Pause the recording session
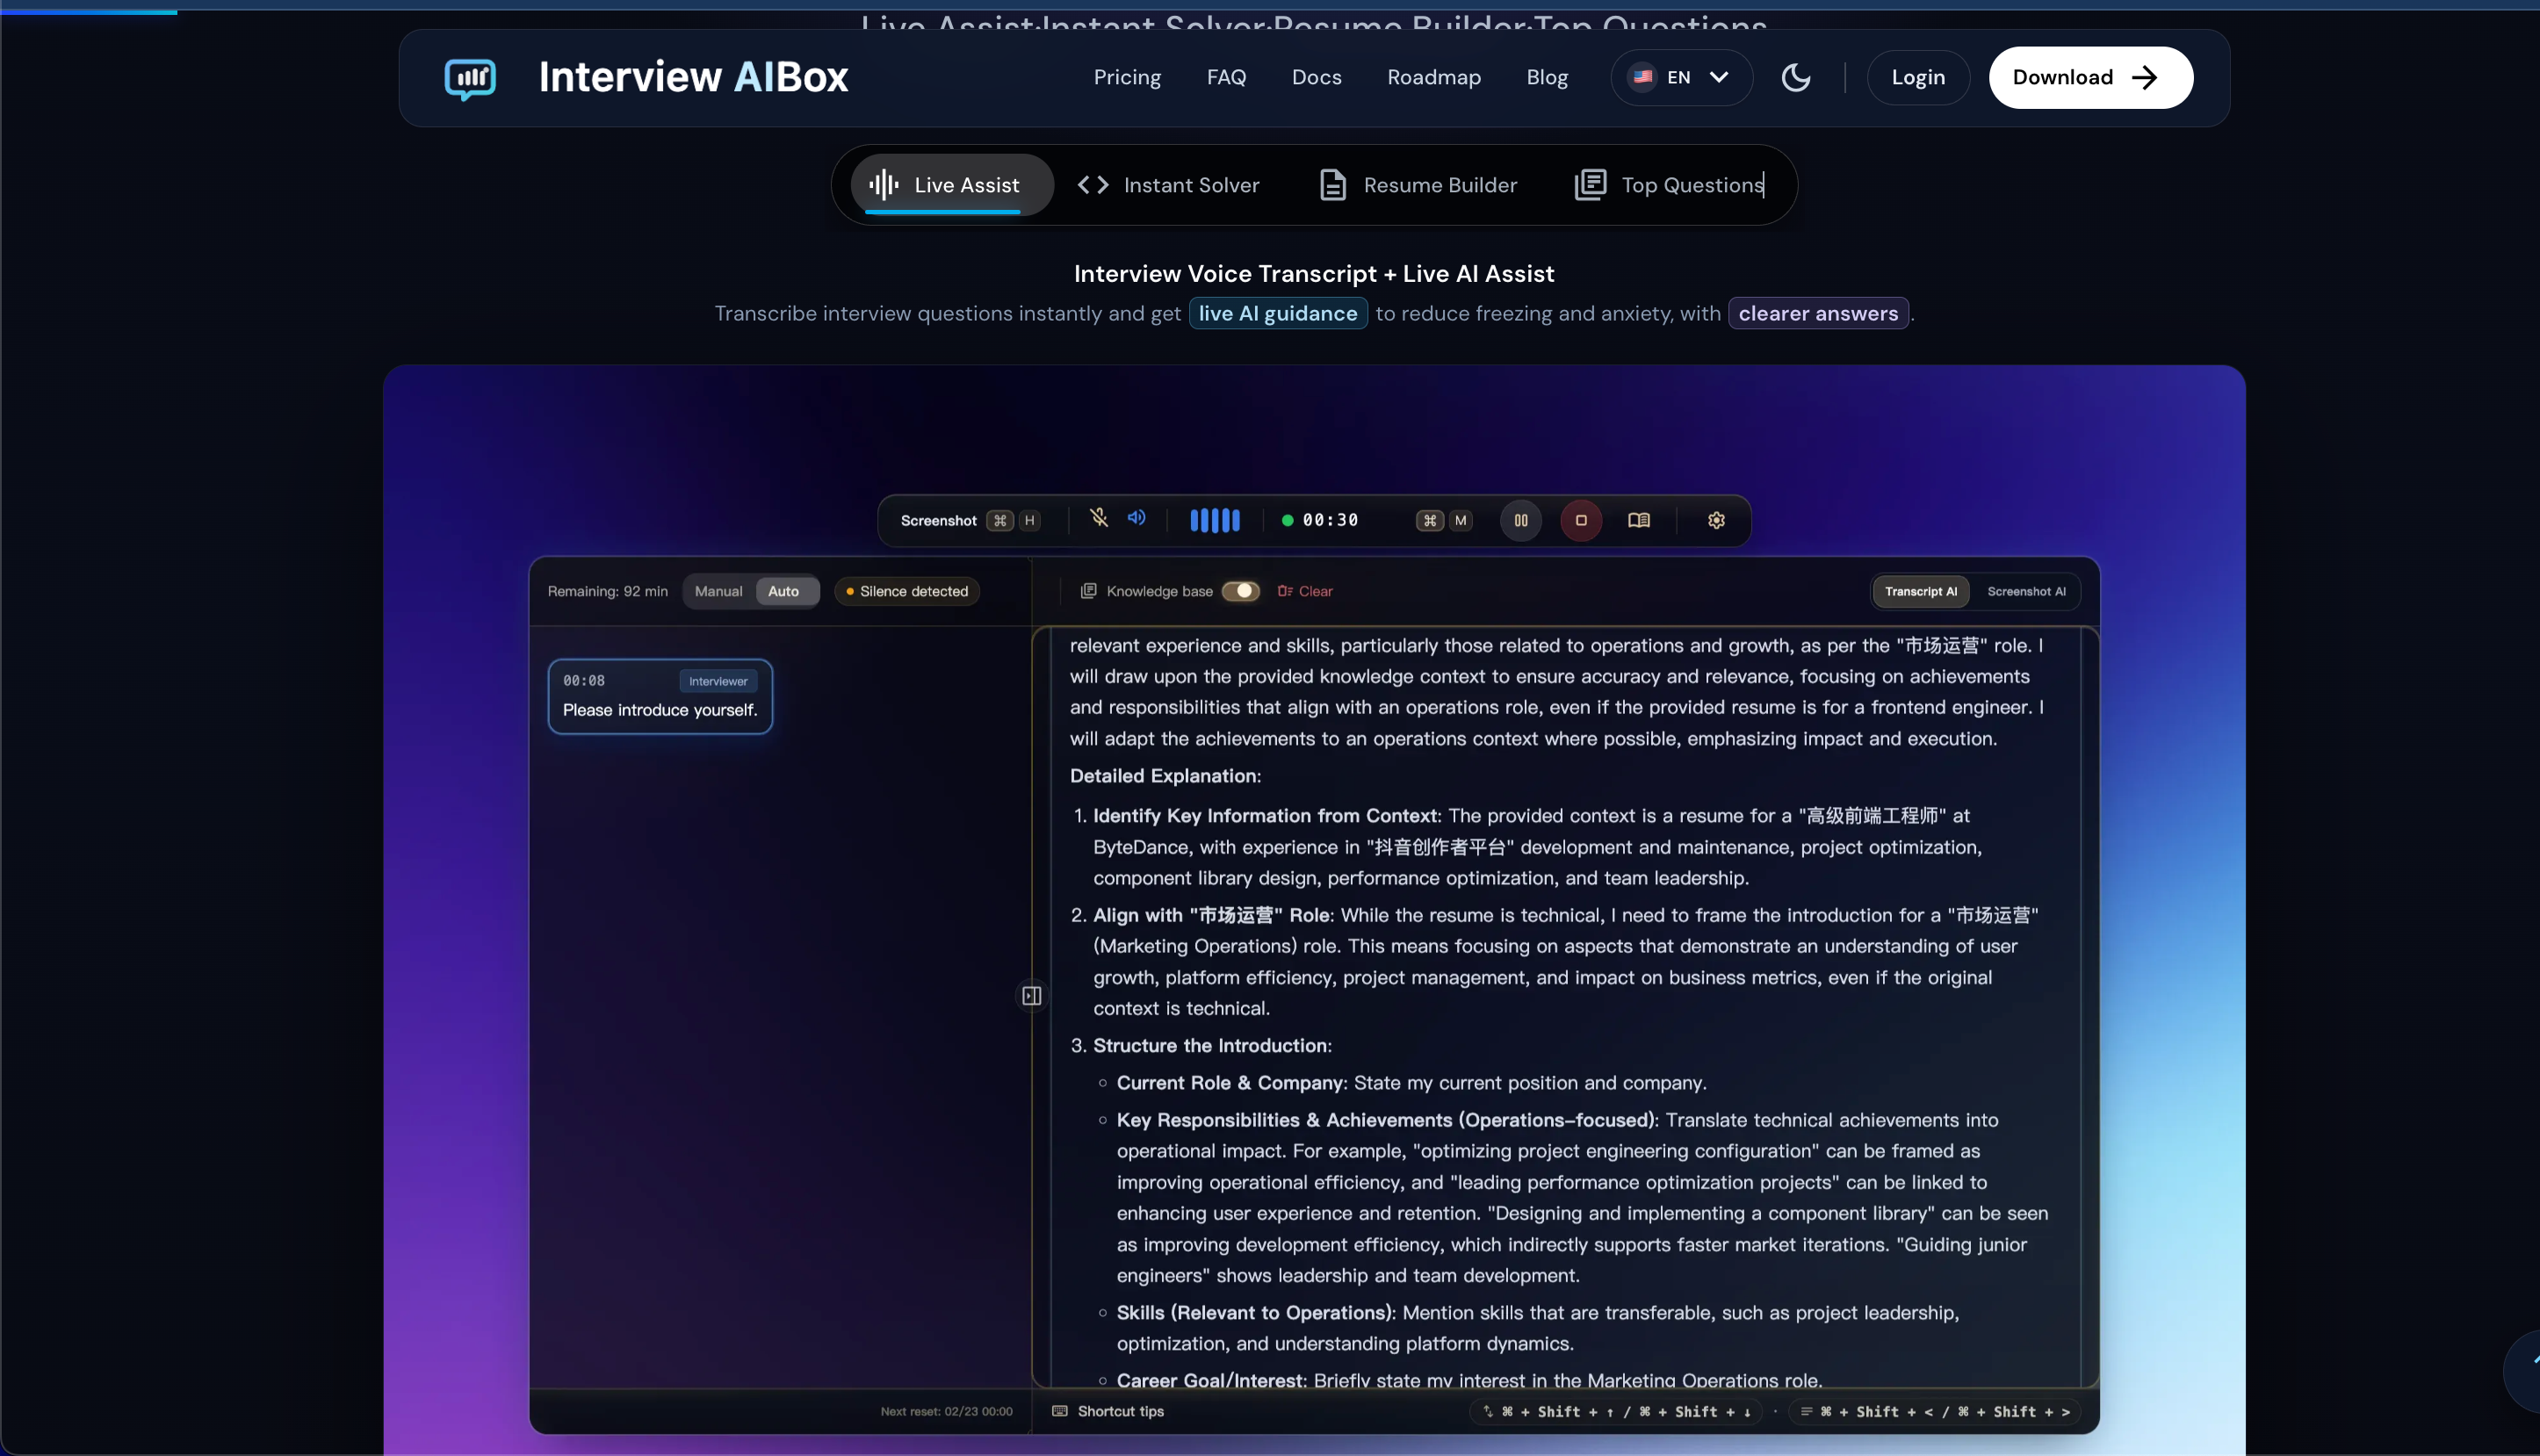The image size is (2540, 1456). point(1520,520)
